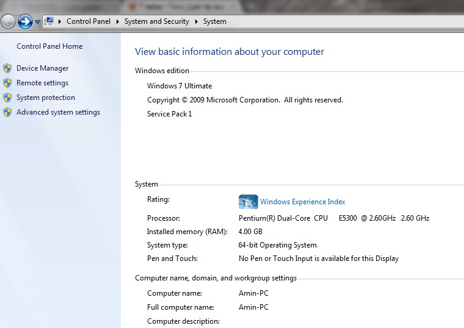Click the Windows Experience Index rating icon
The width and height of the screenshot is (464, 328).
click(248, 202)
